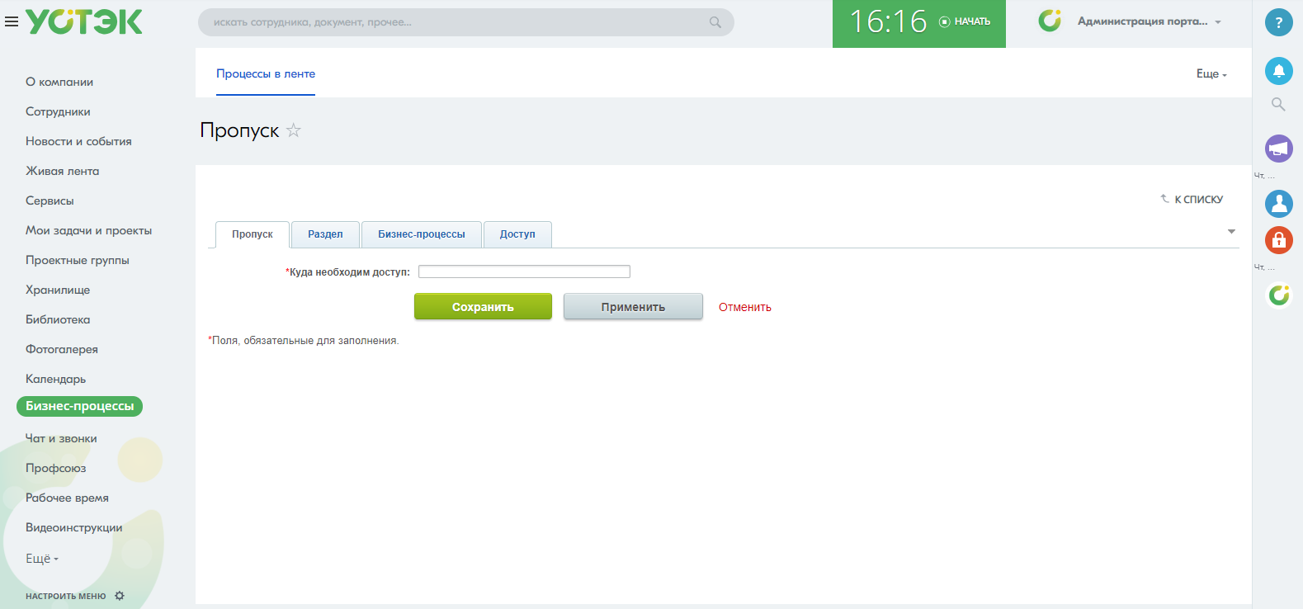1303x609 pixels.
Task: Return via К СПИСКУ link
Action: click(1192, 199)
